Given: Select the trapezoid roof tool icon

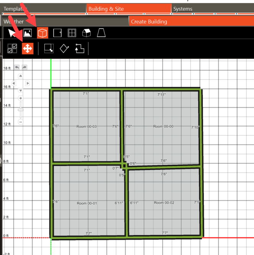Looking at the screenshot, I should point(101,33).
